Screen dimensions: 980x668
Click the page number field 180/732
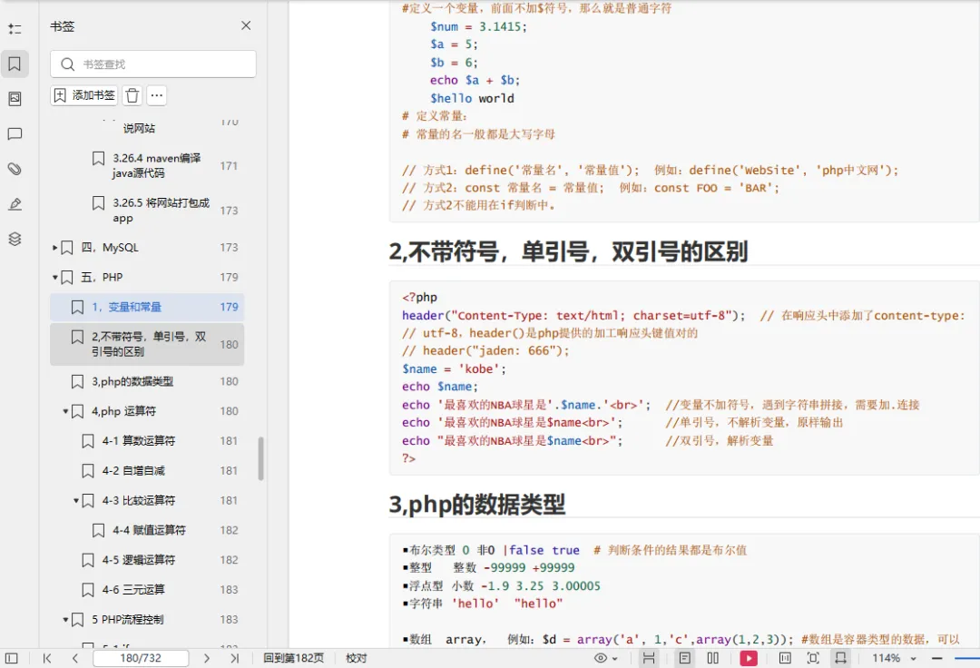141,658
